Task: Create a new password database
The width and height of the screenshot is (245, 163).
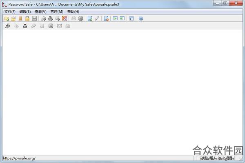Action: click(7, 19)
